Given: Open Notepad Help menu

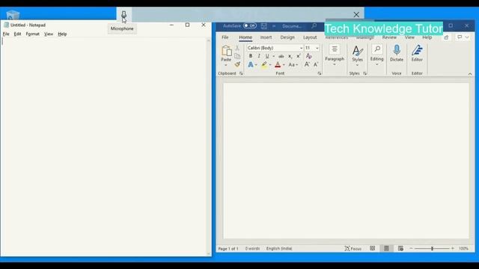Looking at the screenshot, I should pos(62,34).
